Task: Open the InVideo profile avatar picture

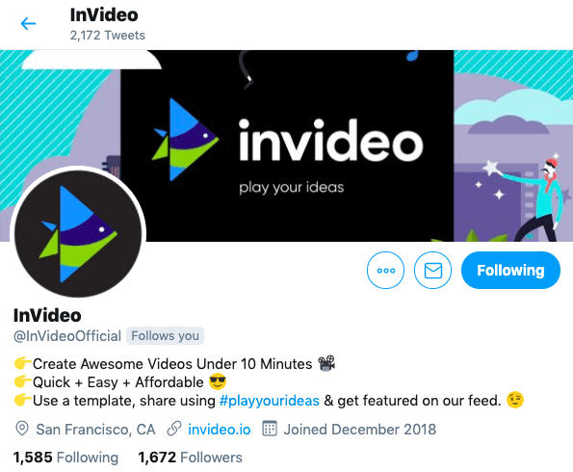Action: click(x=78, y=234)
